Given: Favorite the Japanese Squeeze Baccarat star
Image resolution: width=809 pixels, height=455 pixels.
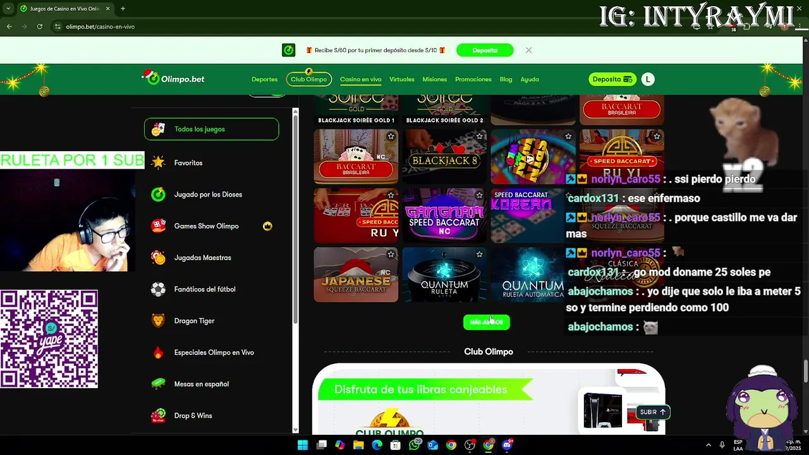Looking at the screenshot, I should (x=391, y=254).
